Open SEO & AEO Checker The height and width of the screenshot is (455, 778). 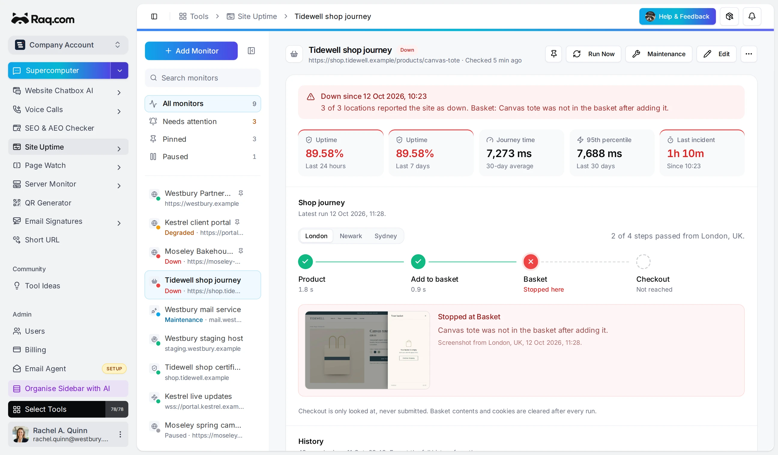click(x=68, y=128)
